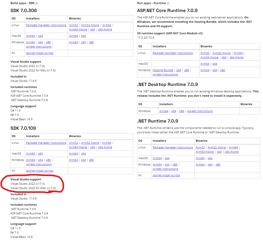263x241 pixels.
Task: Download .NET Runtime macOS x64 binary
Action: click(x=210, y=158)
